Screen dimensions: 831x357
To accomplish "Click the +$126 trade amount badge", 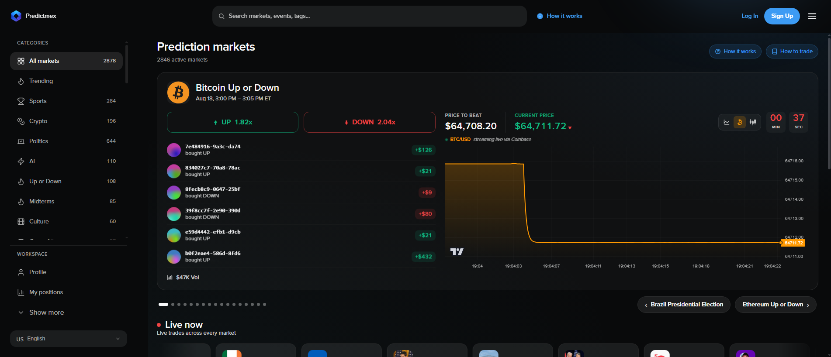I will pyautogui.click(x=423, y=150).
